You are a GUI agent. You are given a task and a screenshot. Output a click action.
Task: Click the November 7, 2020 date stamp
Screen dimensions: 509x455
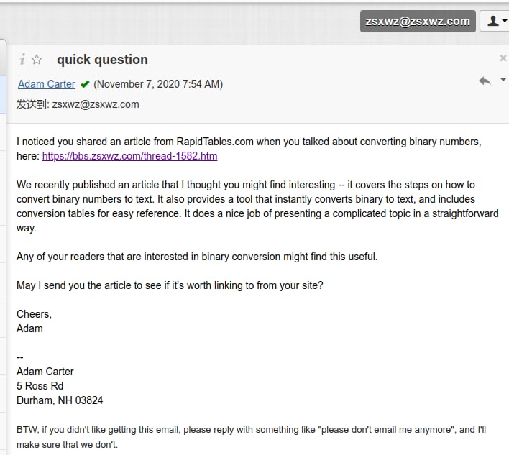158,84
